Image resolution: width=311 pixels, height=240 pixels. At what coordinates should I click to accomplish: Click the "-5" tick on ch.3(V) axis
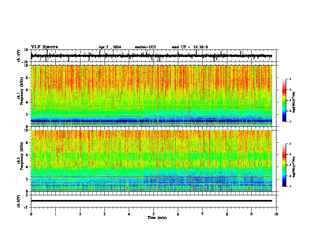[27, 207]
